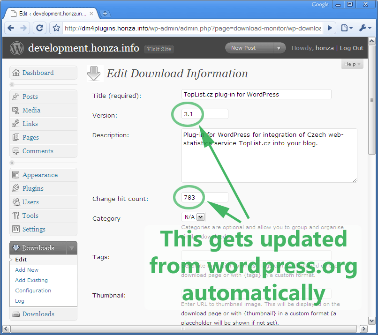Open Configuration under Downloads
The width and height of the screenshot is (378, 335).
pos(33,290)
